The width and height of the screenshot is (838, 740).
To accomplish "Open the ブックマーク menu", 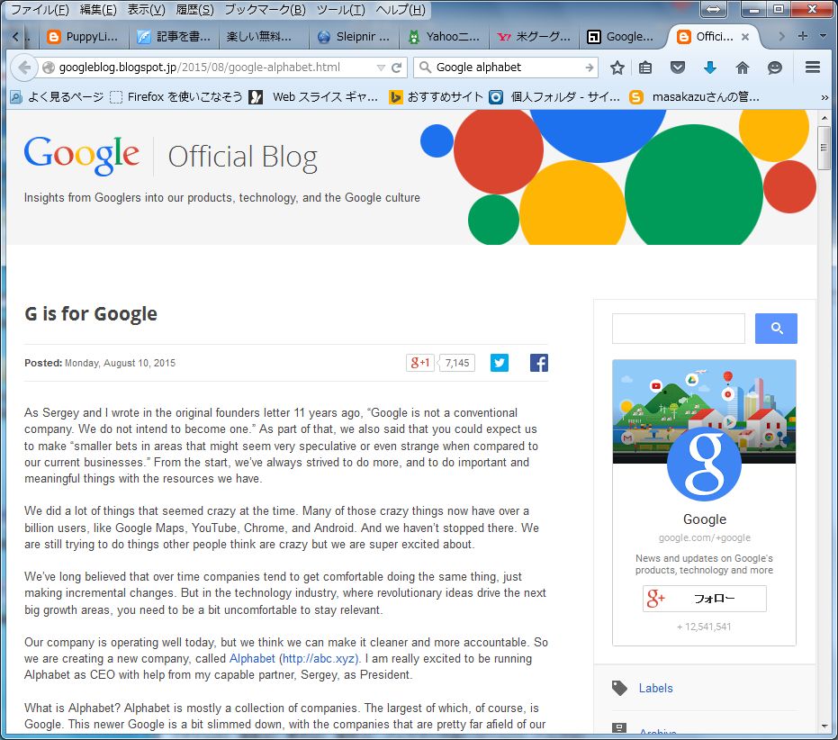I will tap(265, 10).
